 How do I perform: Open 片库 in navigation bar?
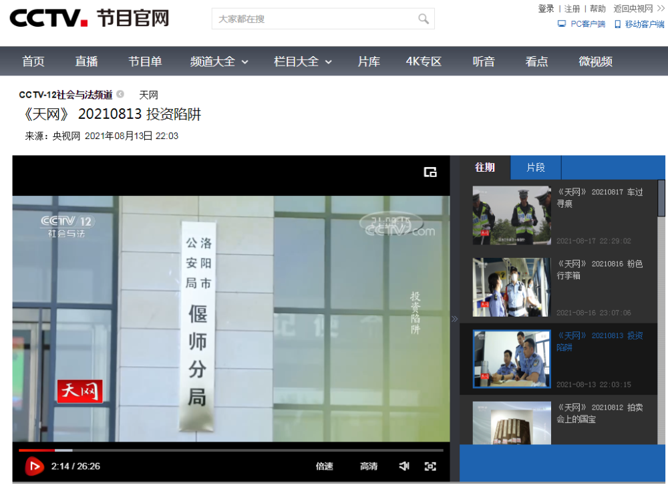point(369,61)
